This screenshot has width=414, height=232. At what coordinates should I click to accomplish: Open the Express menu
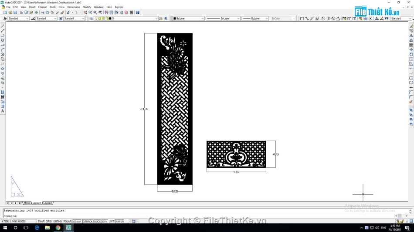[x=119, y=7]
